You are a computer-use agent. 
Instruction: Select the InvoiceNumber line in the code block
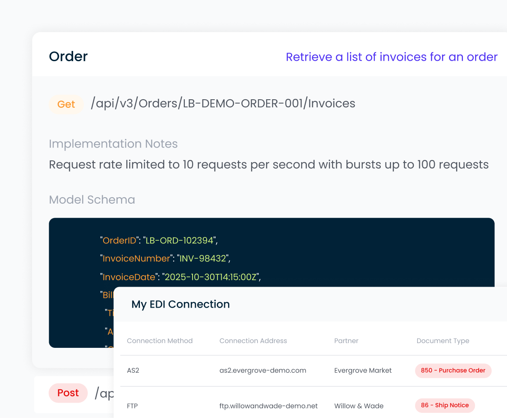pyautogui.click(x=165, y=258)
